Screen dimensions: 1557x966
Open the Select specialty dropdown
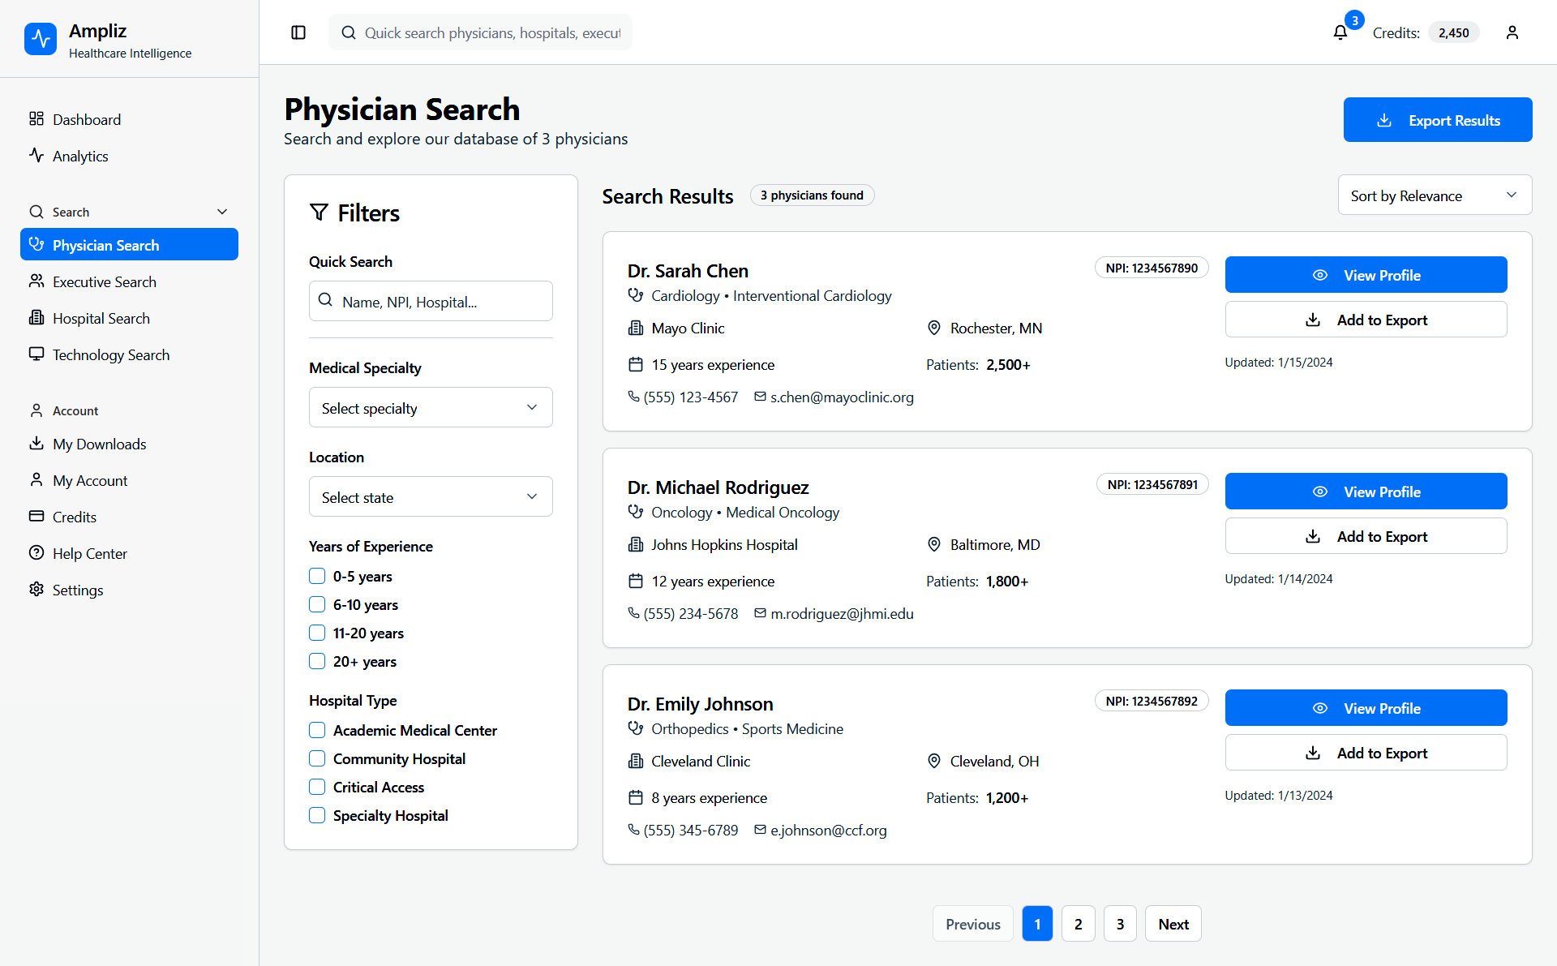click(x=430, y=408)
